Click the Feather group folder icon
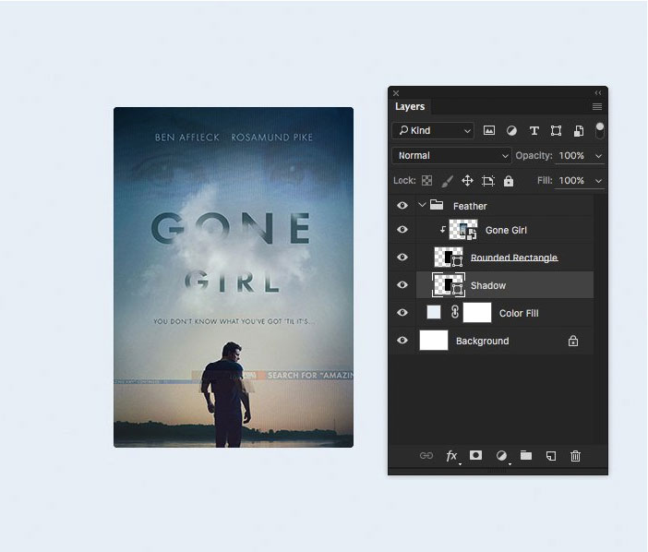 (437, 205)
